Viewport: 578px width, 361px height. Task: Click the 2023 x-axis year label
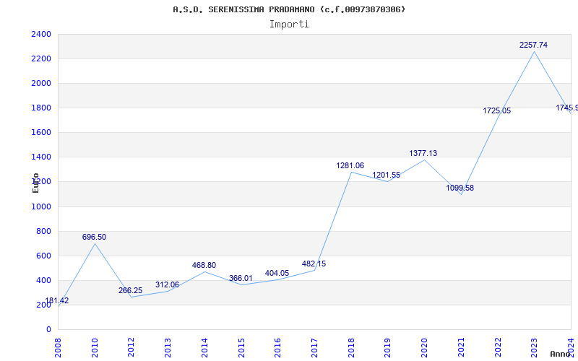pyautogui.click(x=535, y=347)
